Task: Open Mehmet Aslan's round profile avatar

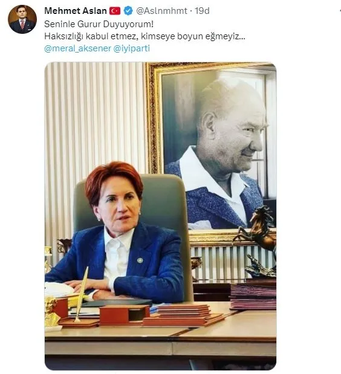Action: pos(22,19)
